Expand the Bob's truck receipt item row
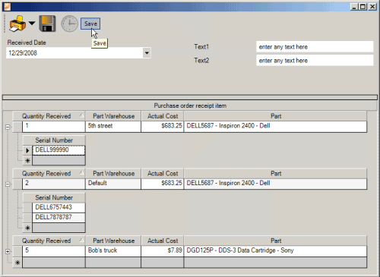 [x=8, y=251]
